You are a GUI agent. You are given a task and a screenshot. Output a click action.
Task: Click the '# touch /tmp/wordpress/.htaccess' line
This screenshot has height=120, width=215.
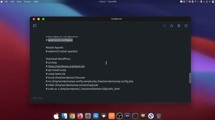click(66, 78)
